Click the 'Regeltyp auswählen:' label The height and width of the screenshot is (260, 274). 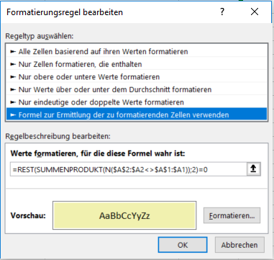[x=40, y=36]
